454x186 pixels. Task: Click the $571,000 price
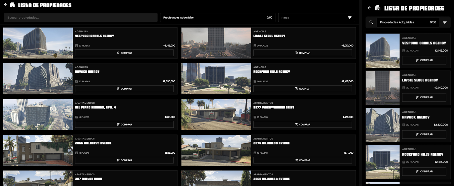pos(348,153)
